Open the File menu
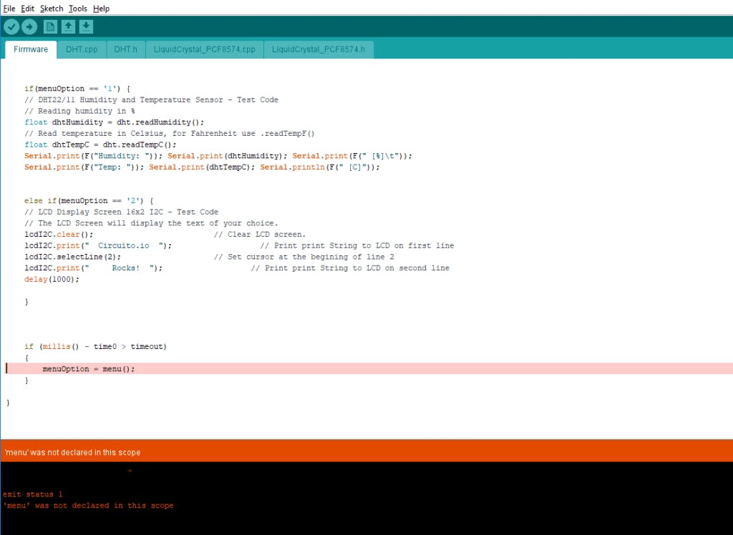 click(x=9, y=9)
